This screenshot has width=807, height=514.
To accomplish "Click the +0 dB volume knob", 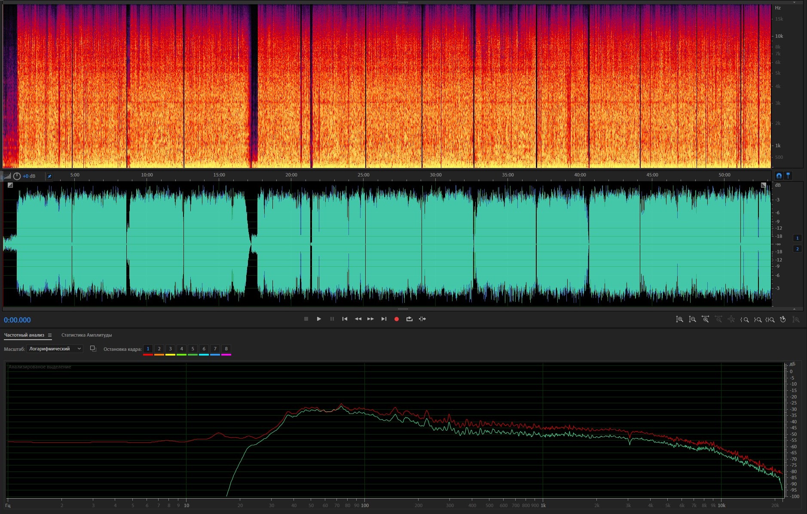I will click(x=17, y=176).
